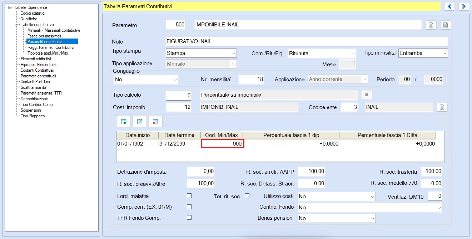
Task: Click Cost. imponib. field with 12
Action: click(x=178, y=107)
